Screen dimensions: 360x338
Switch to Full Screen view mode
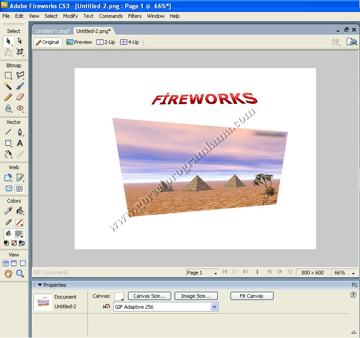(x=23, y=263)
